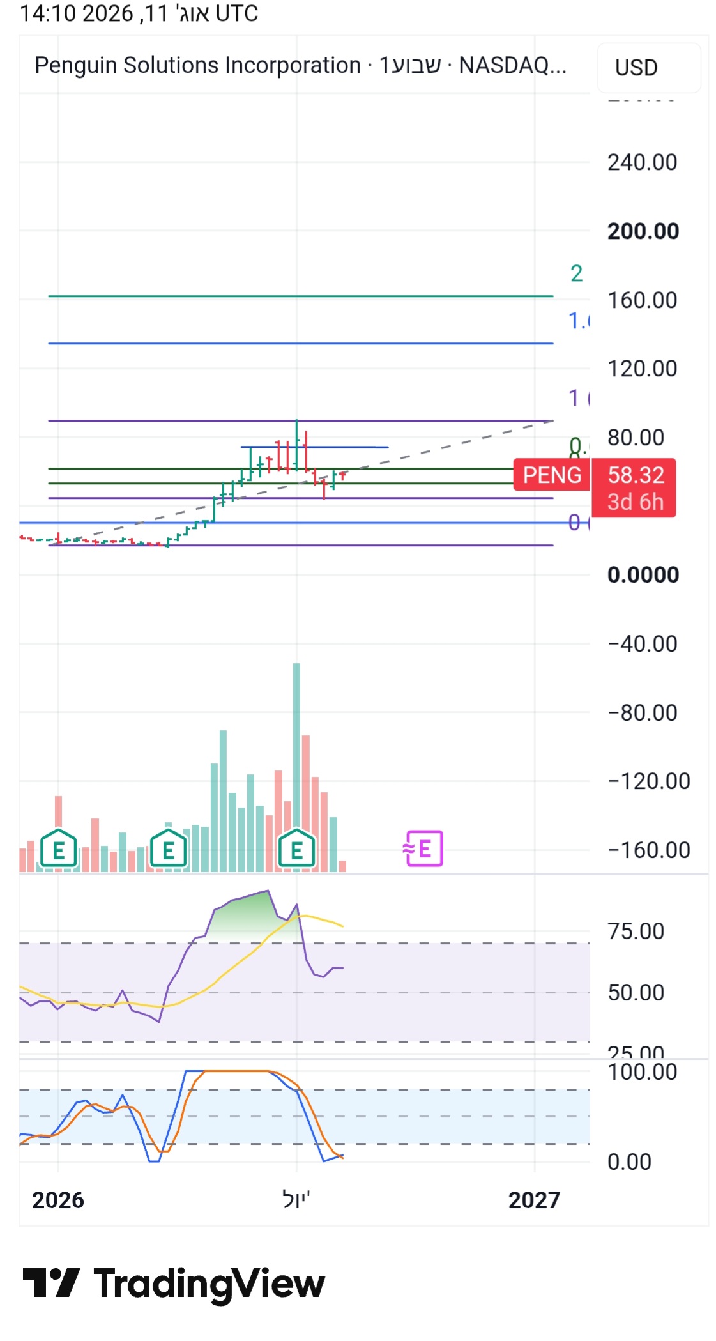Viewport: 716px width, 1341px height.
Task: Click the −40.00 price axis label
Action: [642, 644]
